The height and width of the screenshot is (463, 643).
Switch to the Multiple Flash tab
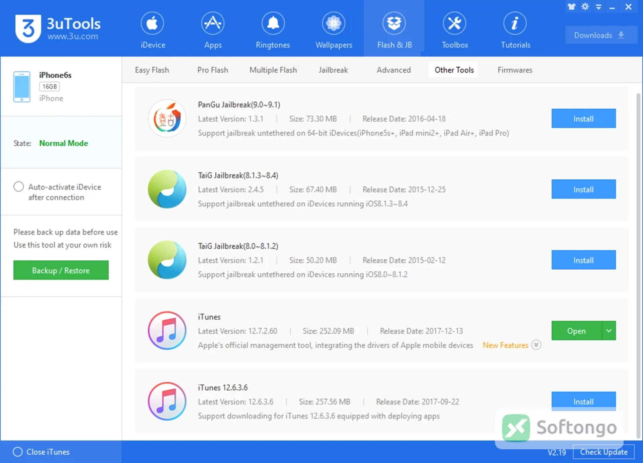point(273,70)
